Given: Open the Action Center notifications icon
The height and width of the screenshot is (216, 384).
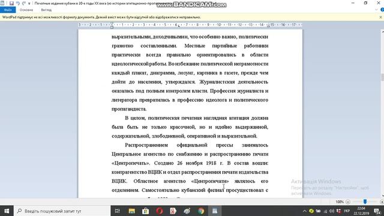Looking at the screenshot, I should (377, 211).
